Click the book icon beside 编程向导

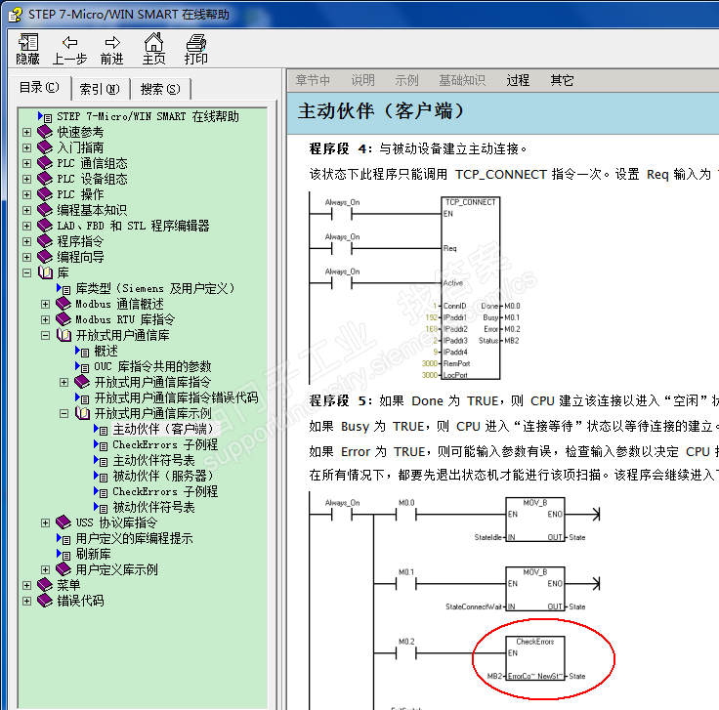45,257
